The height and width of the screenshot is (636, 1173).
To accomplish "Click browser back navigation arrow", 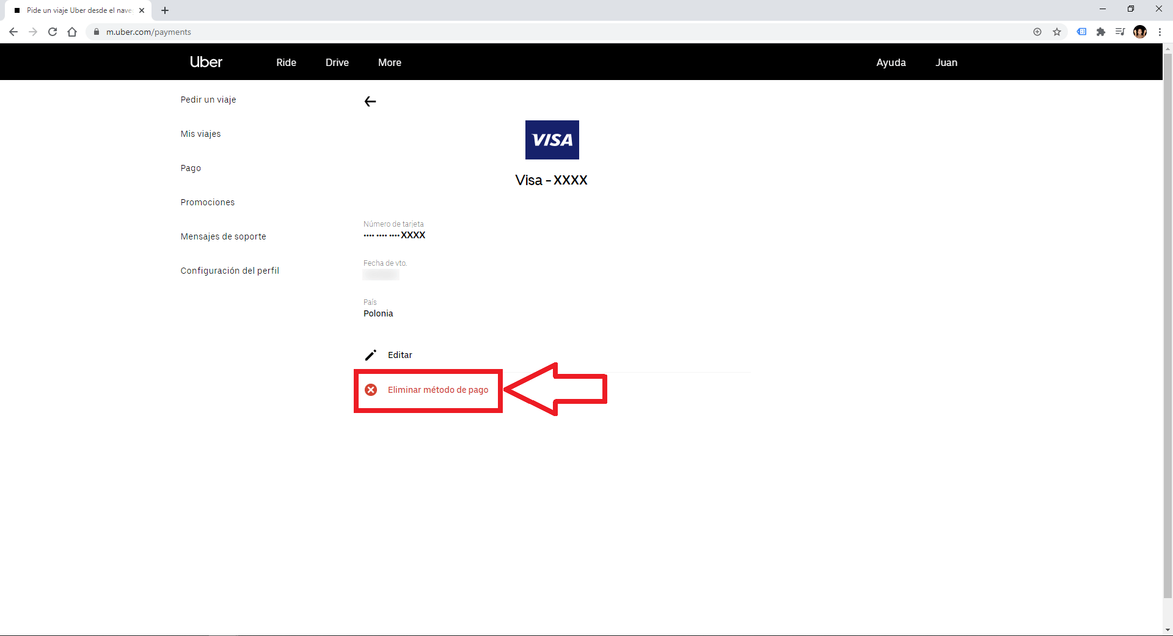I will pos(13,32).
